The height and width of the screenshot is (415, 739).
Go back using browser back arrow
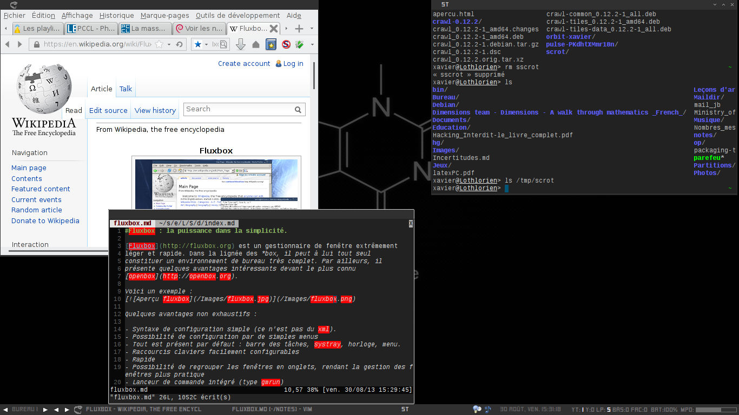(8, 44)
